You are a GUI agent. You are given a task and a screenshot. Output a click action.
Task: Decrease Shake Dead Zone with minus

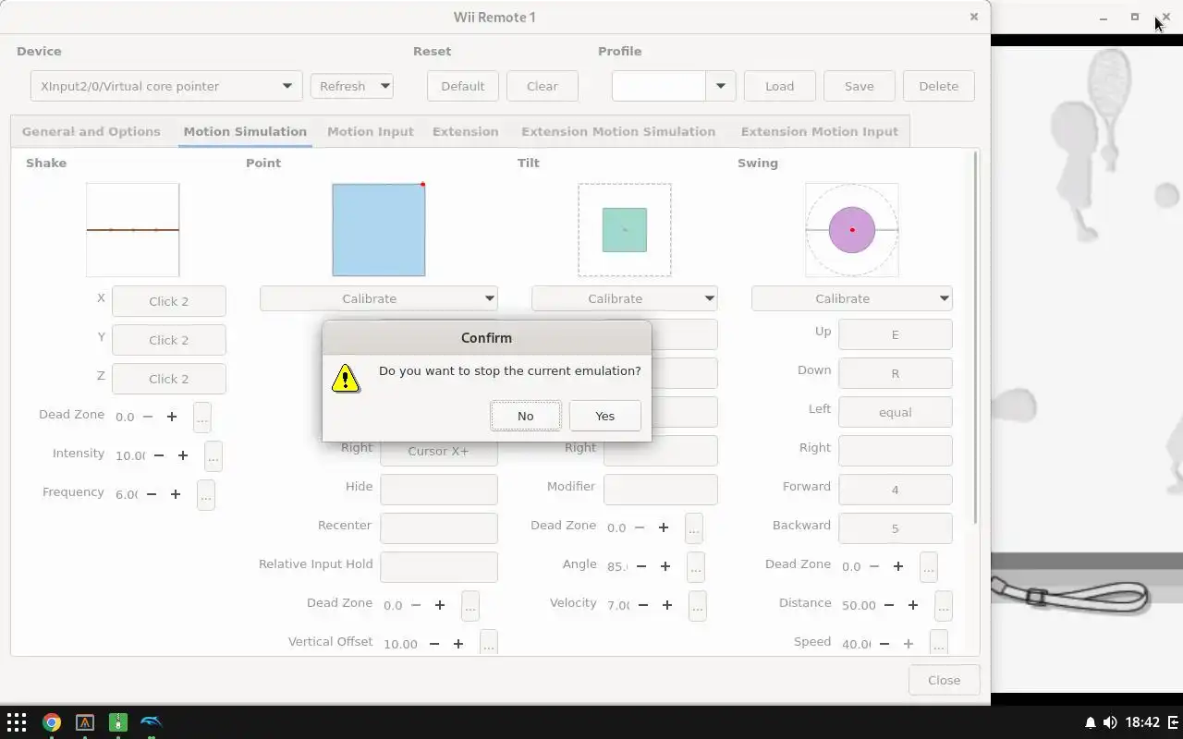pos(148,417)
